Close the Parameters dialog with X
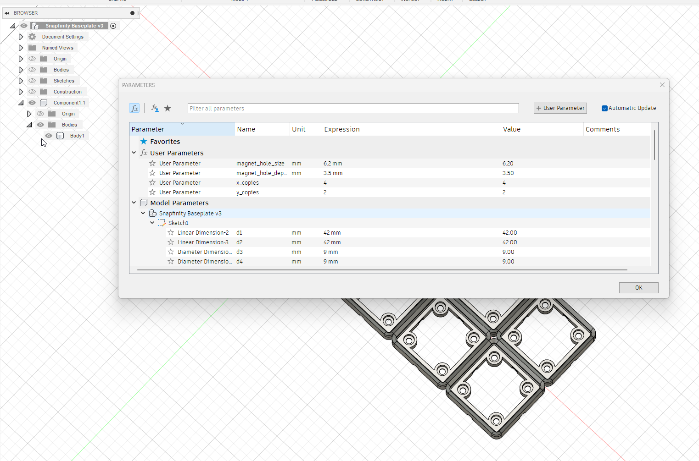Screen dimensions: 699x461 [x=662, y=85]
